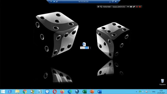167x94 pixels.
Task: Show hidden system tray icons
Action: click(x=136, y=92)
